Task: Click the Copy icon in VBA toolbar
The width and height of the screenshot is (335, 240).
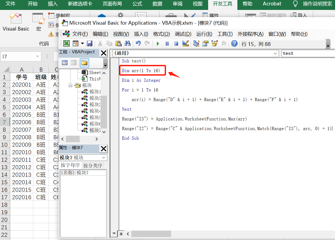Action: coord(109,43)
